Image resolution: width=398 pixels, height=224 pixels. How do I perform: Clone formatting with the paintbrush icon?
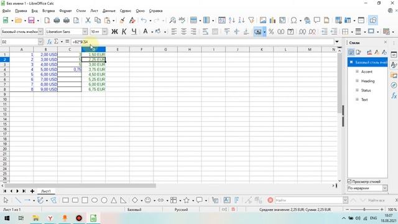point(122,21)
